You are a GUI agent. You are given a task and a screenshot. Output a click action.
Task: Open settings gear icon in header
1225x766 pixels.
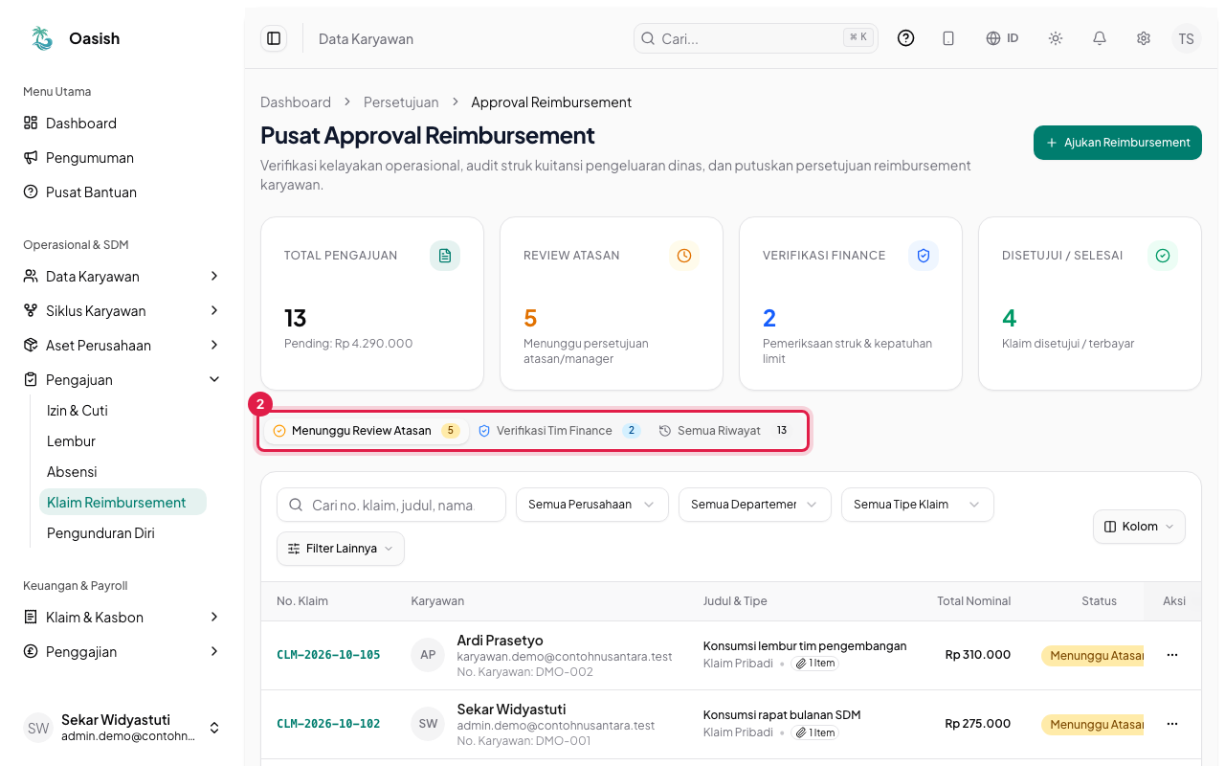coord(1144,38)
